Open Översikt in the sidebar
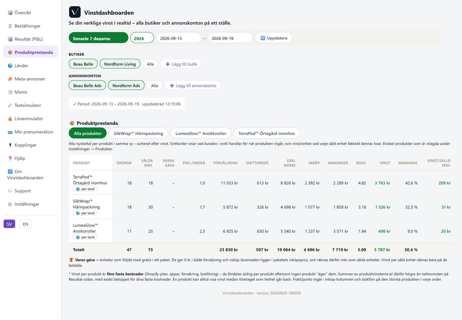The height and width of the screenshot is (320, 462). [x=30, y=13]
